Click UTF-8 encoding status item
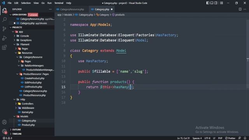Screen dimensions: 249x140 coord(207,138)
